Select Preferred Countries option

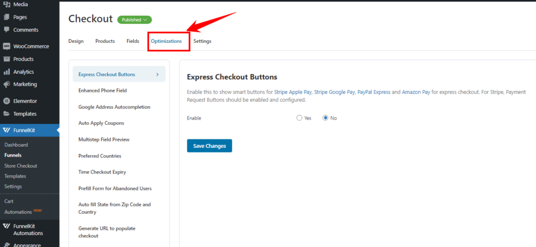[100, 156]
